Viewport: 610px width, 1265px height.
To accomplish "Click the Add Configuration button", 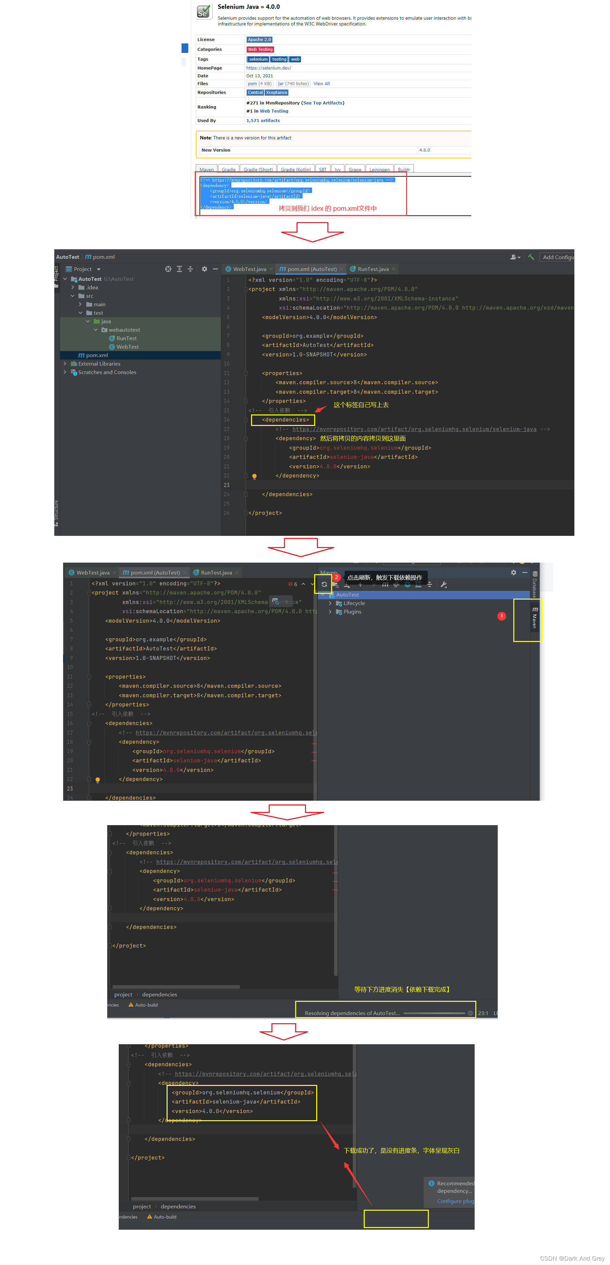I will [557, 257].
